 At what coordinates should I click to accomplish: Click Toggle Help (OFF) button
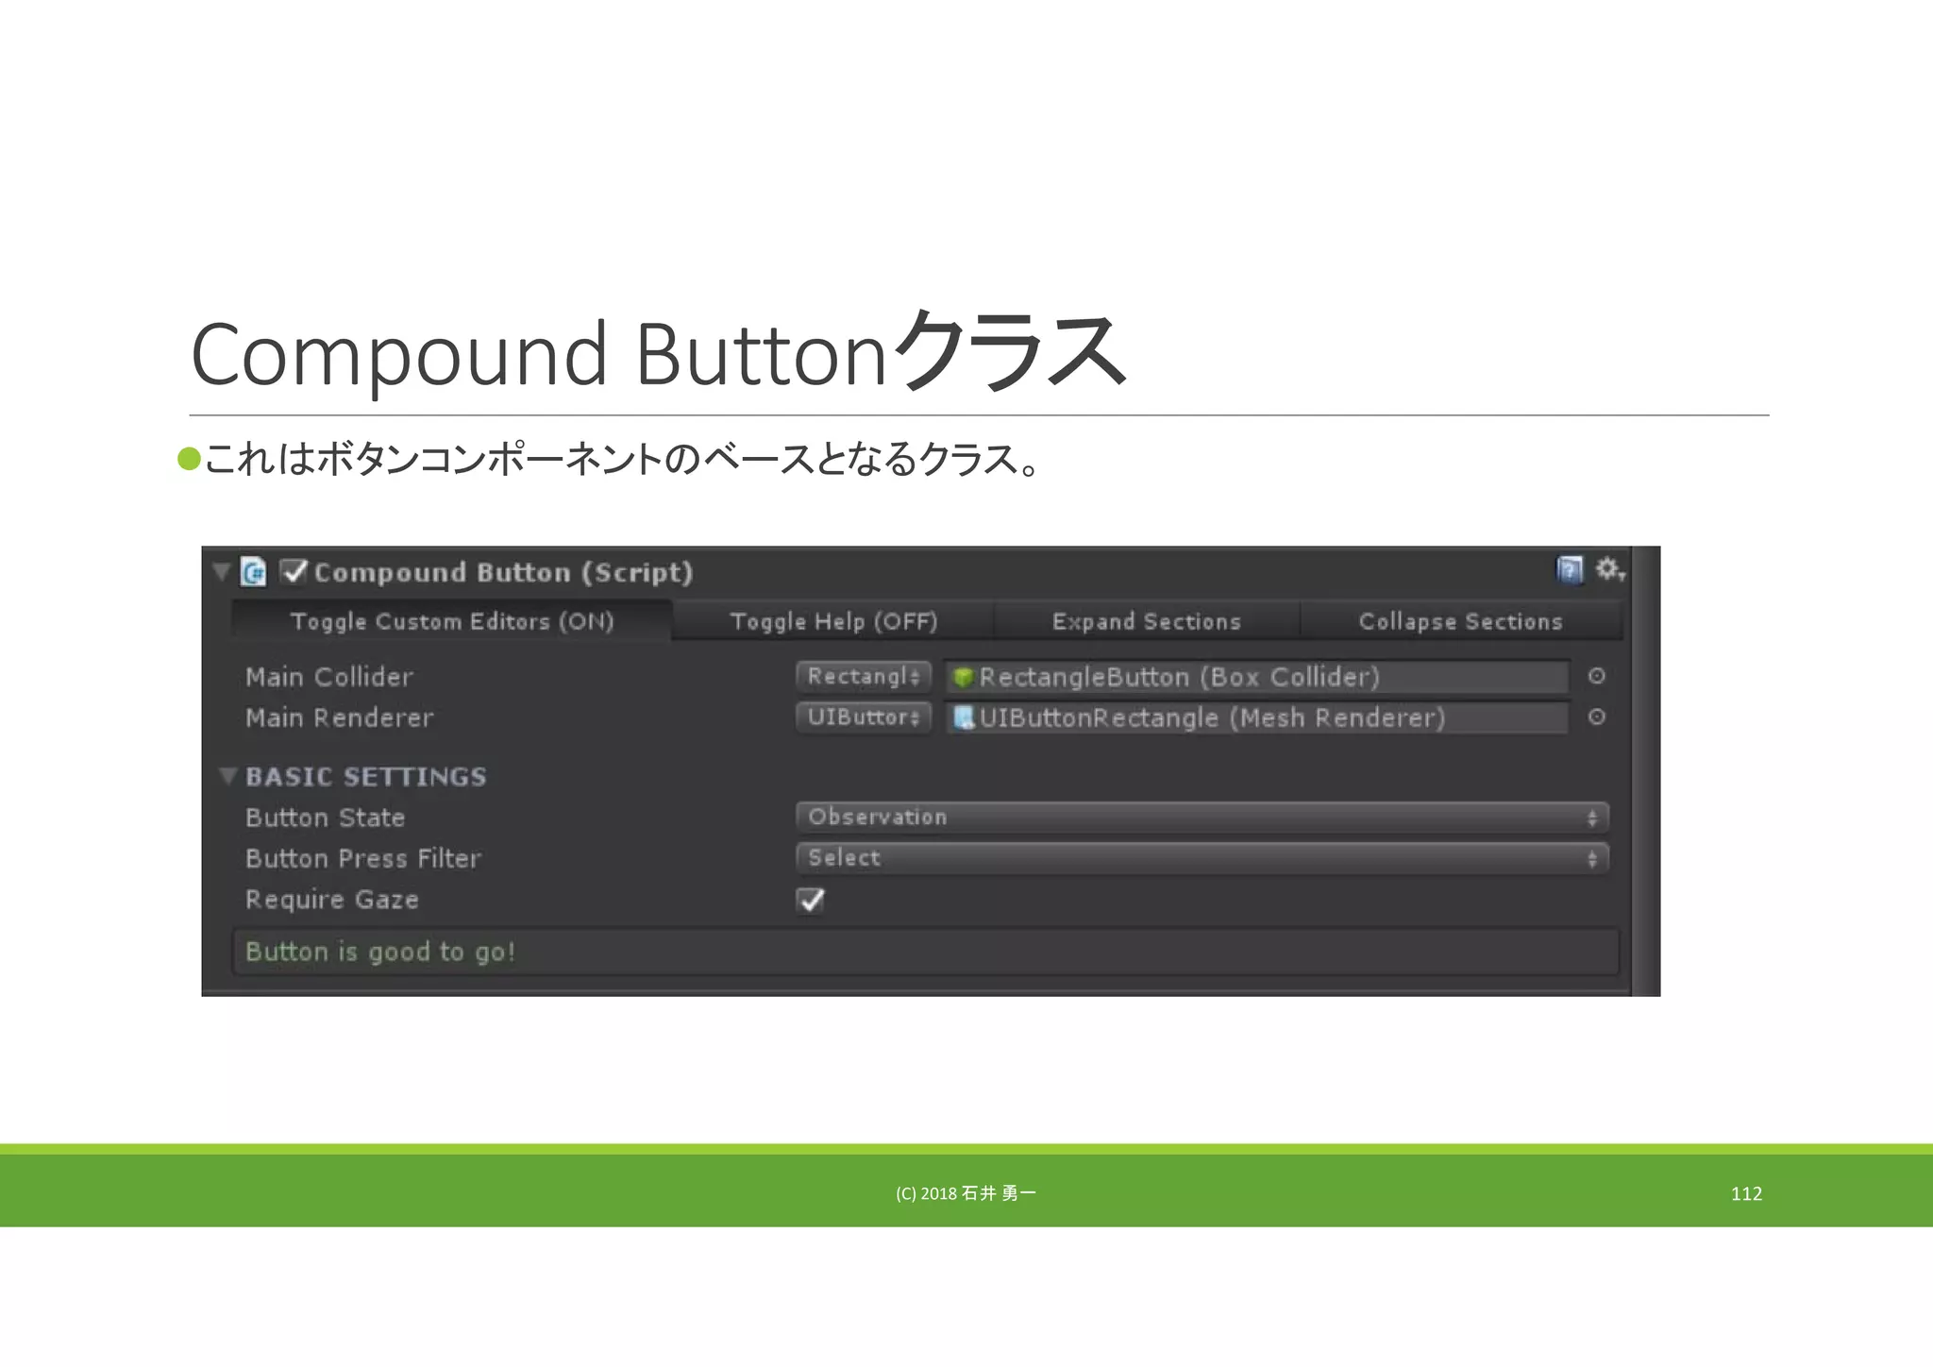coord(833,621)
